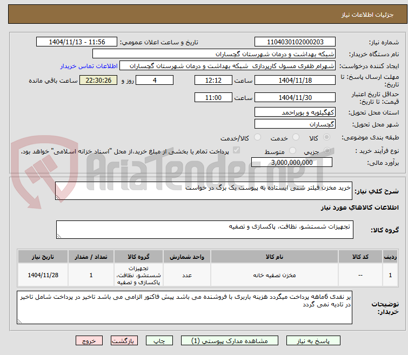Click the deadline time field 12:12

click(213, 80)
